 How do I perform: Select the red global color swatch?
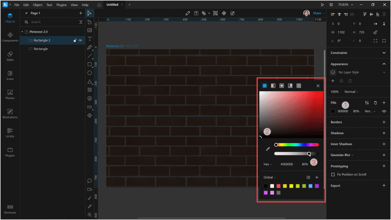[x=278, y=186]
